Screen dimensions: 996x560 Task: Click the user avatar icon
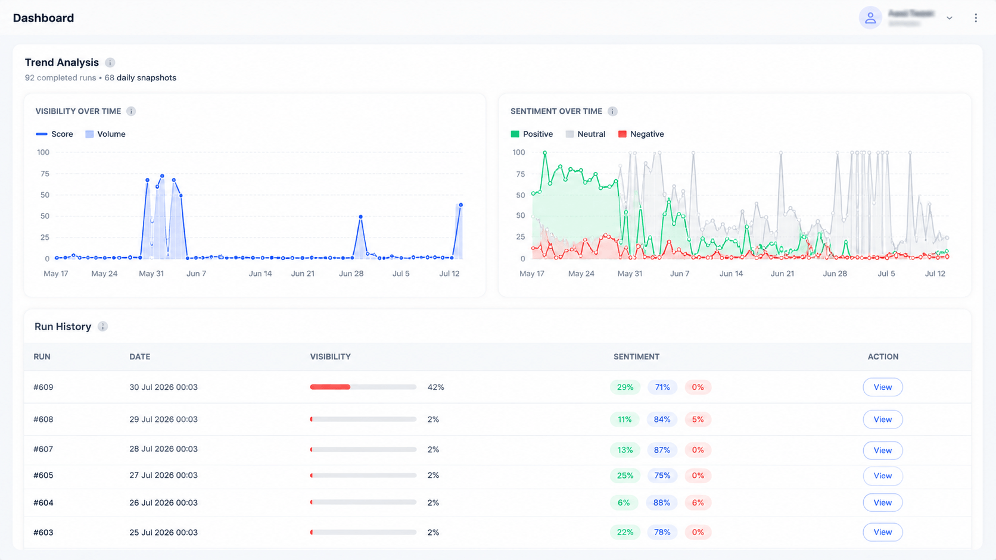870,18
